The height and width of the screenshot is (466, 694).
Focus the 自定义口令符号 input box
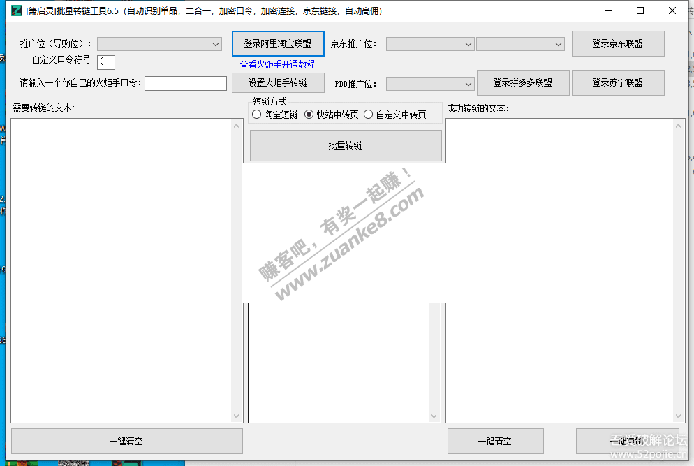coord(106,62)
